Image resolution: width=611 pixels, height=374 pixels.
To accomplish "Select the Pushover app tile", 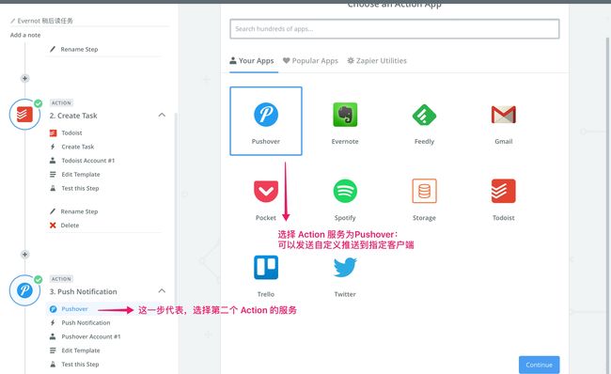I will (x=266, y=121).
